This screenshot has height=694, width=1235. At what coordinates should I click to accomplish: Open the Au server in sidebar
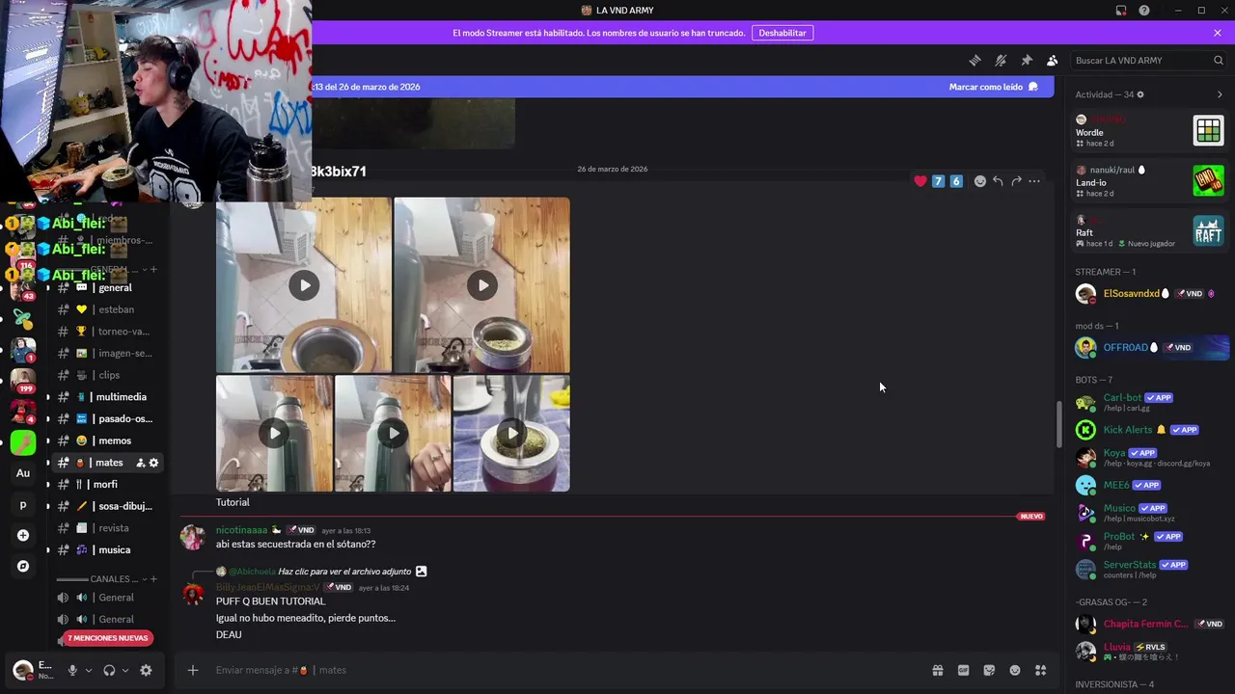tap(23, 473)
